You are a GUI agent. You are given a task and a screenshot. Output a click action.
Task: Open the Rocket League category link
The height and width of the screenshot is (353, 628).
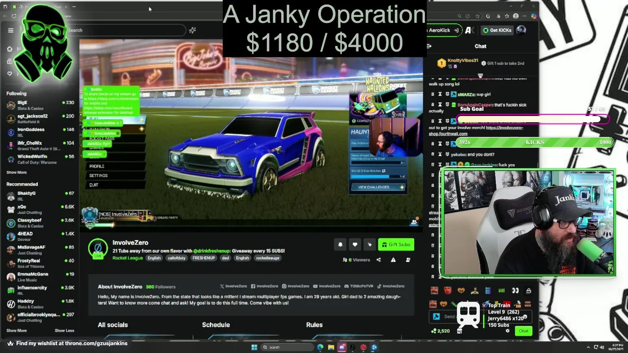(128, 258)
